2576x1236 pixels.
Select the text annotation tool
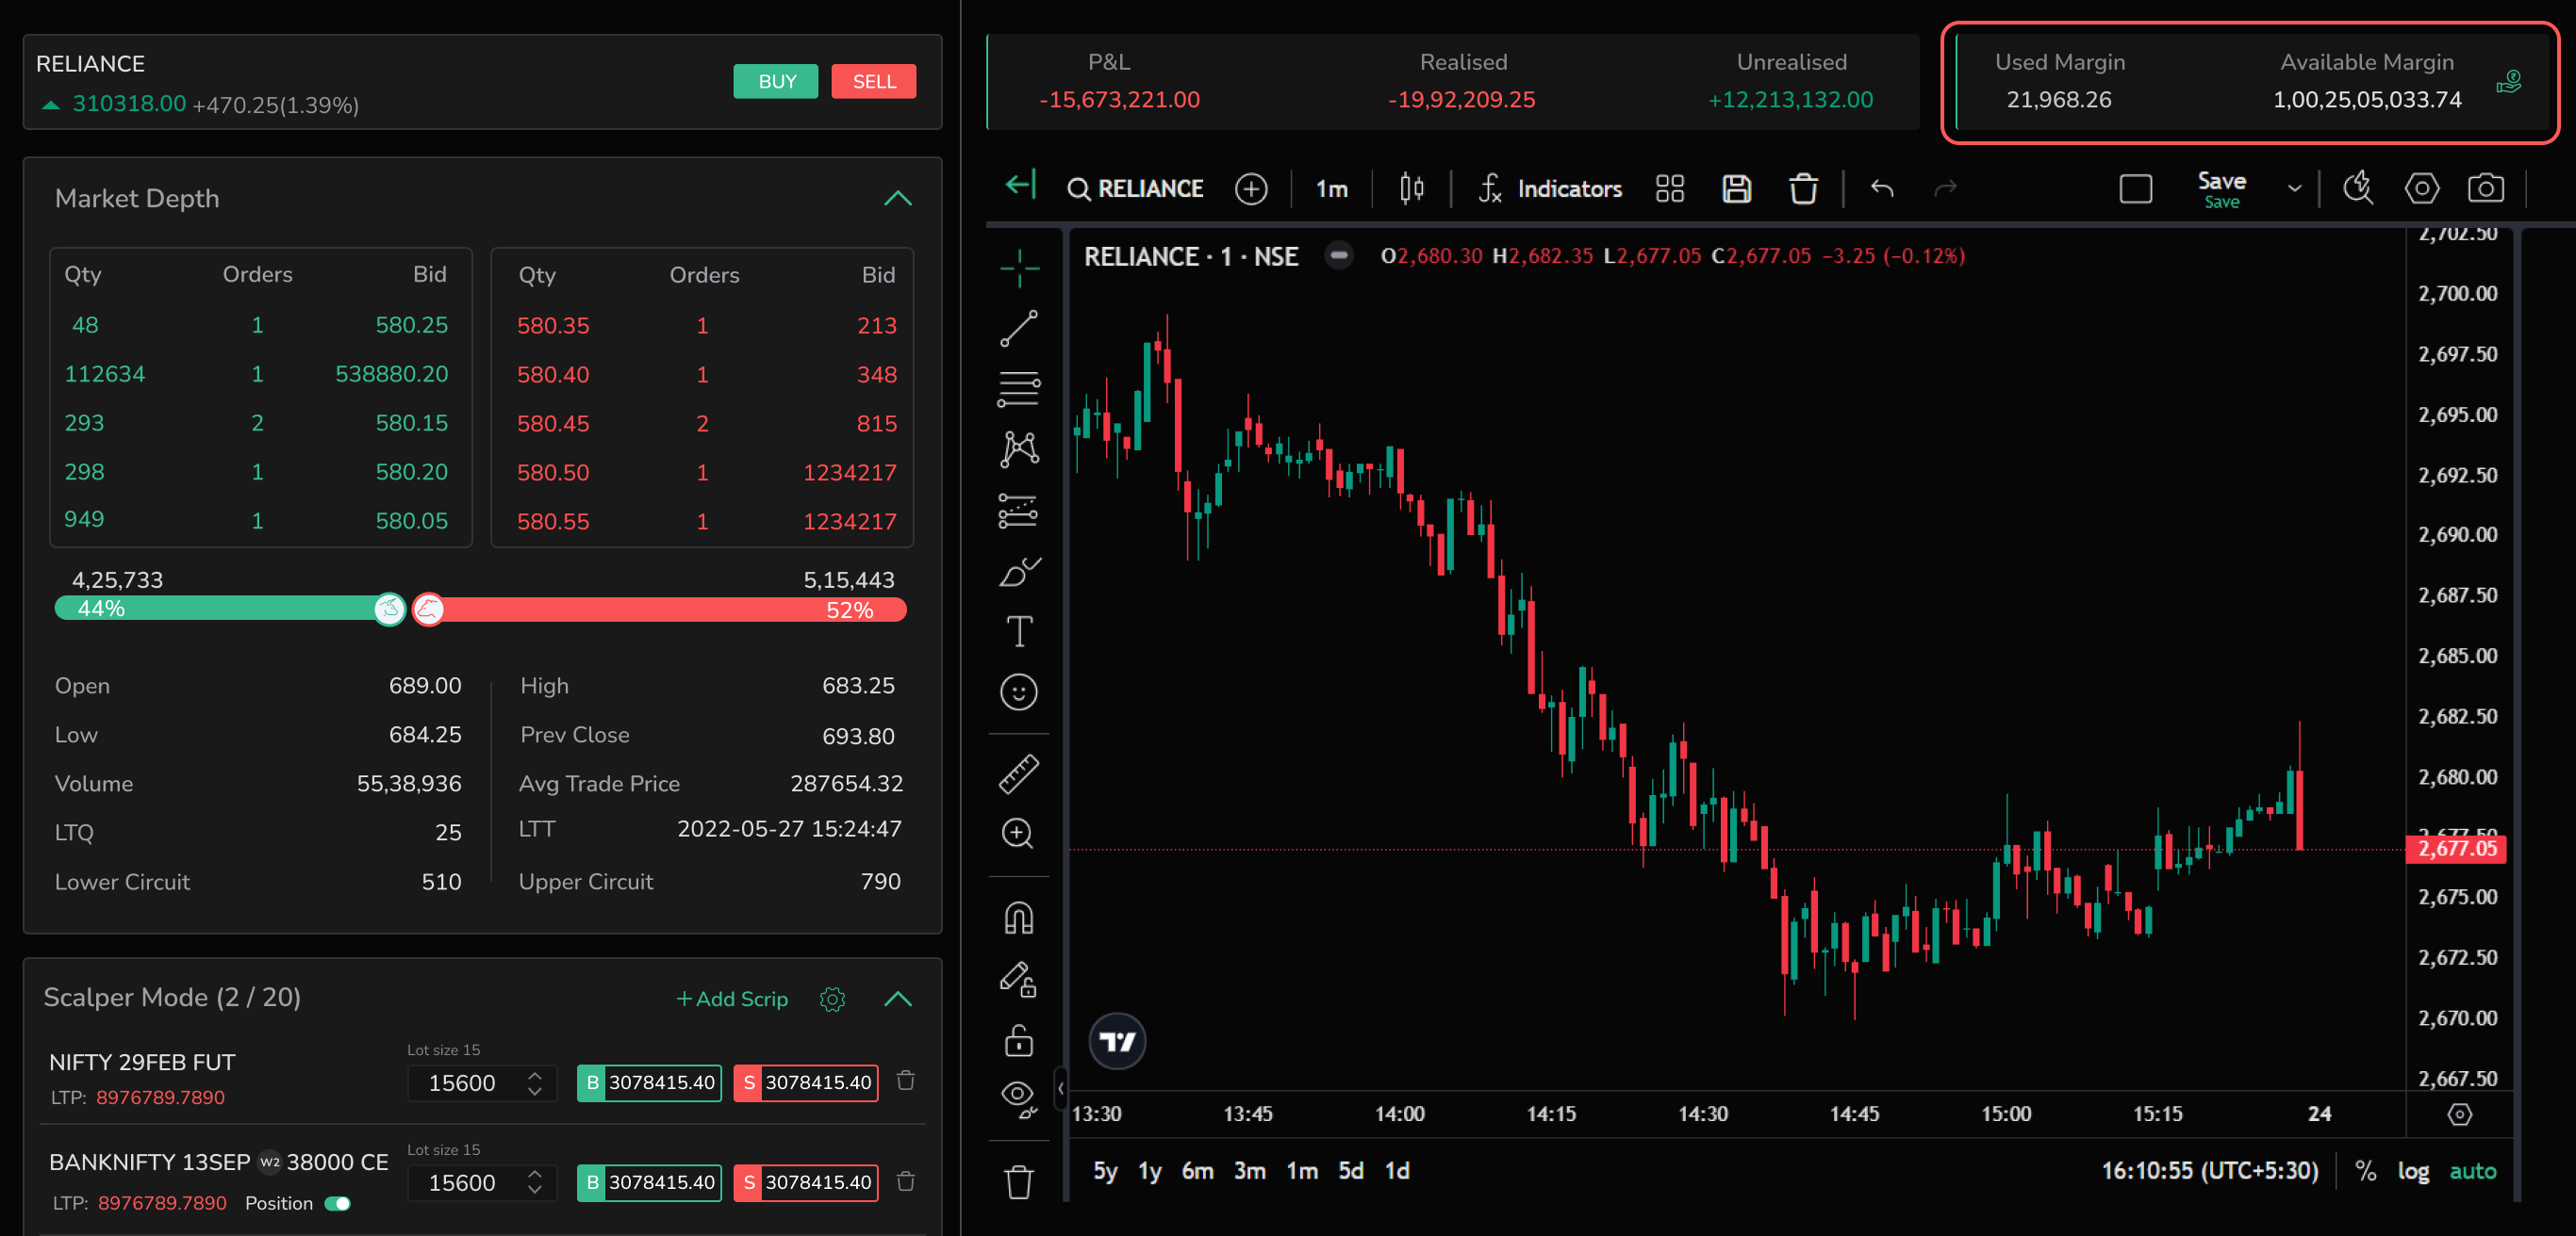[1019, 631]
